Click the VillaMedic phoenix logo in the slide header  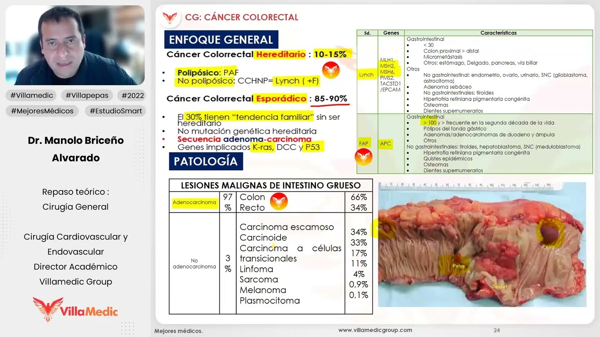pyautogui.click(x=170, y=18)
